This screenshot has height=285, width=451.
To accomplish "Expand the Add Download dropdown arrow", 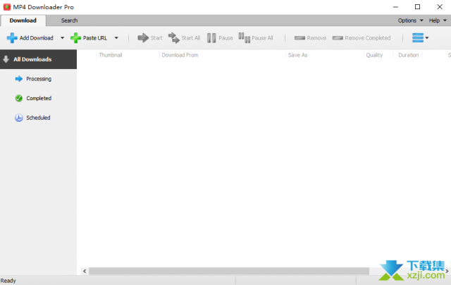I will pyautogui.click(x=62, y=37).
